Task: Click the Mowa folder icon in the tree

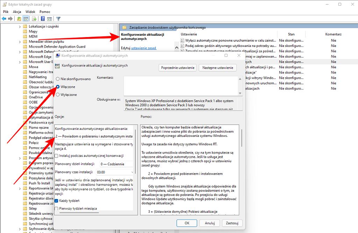Action: [x=25, y=67]
